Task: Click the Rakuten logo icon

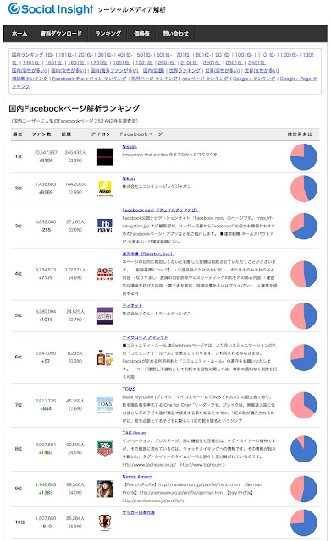Action: [105, 274]
